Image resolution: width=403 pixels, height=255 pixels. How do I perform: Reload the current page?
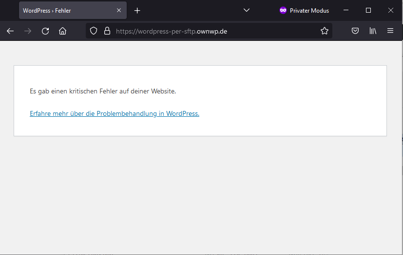[x=45, y=31]
